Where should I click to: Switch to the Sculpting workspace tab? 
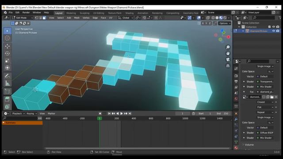84,13
